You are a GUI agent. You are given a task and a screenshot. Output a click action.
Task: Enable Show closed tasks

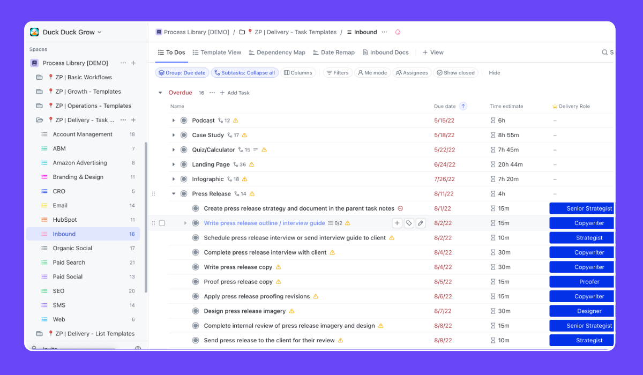(x=455, y=72)
